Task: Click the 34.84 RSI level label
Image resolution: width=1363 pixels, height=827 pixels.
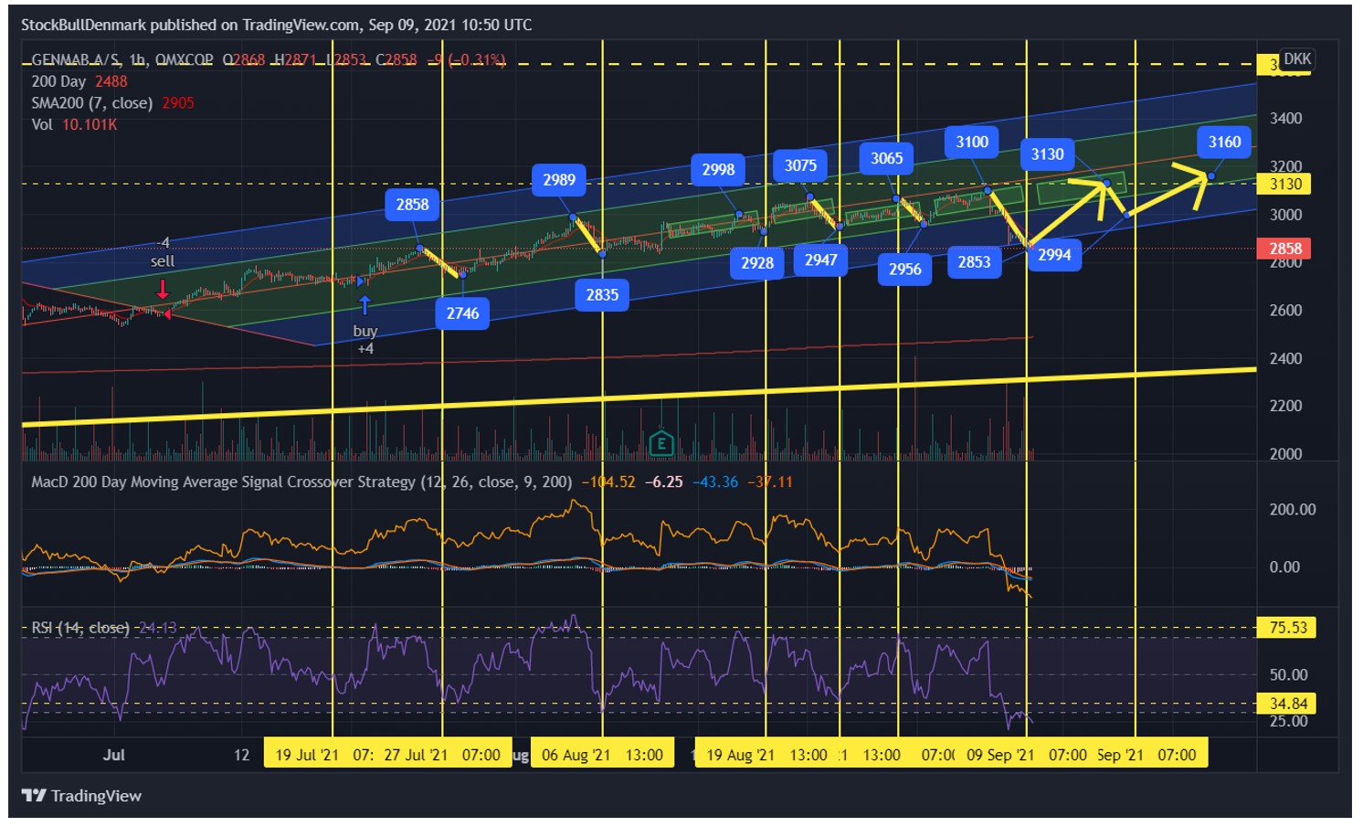Action: tap(1288, 704)
